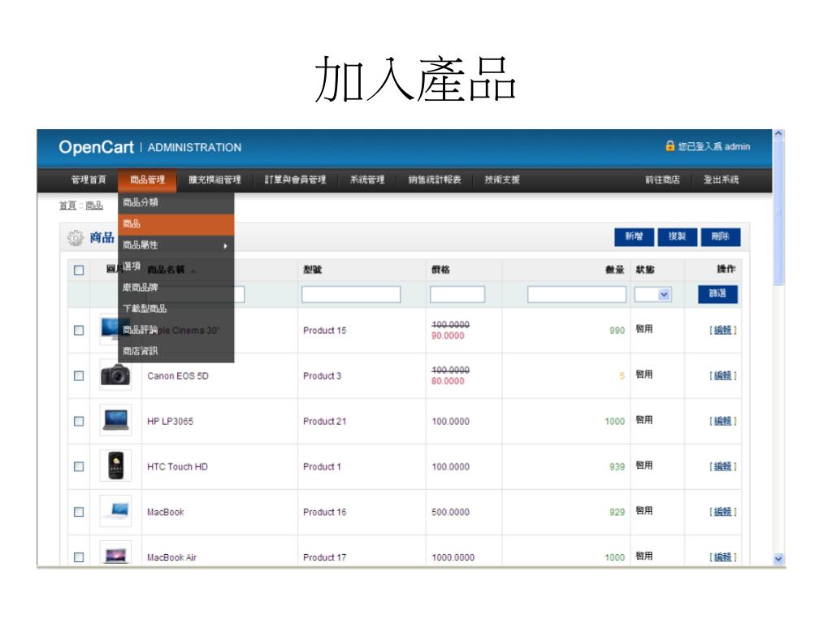Check the HP LP3065 row checkbox
Screen dimensions: 832x624
(x=79, y=422)
